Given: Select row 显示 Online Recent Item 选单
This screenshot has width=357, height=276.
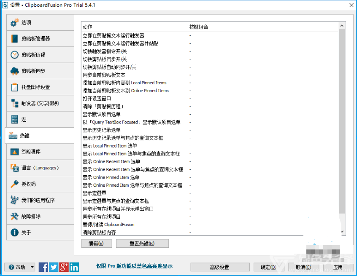Looking at the screenshot, I should (210, 162).
